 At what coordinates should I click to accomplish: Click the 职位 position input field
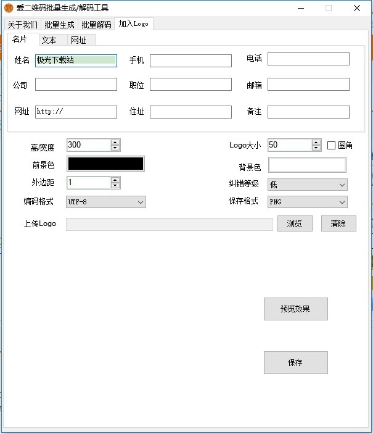tap(191, 84)
